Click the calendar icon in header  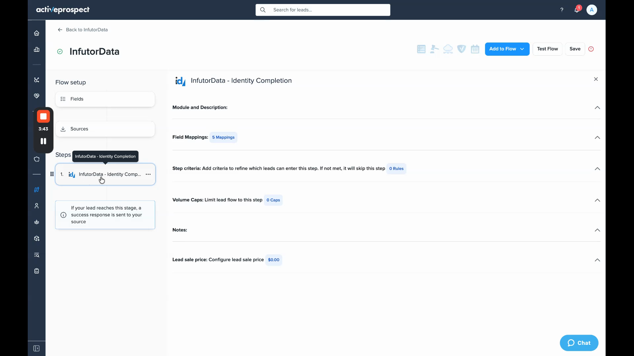(475, 49)
